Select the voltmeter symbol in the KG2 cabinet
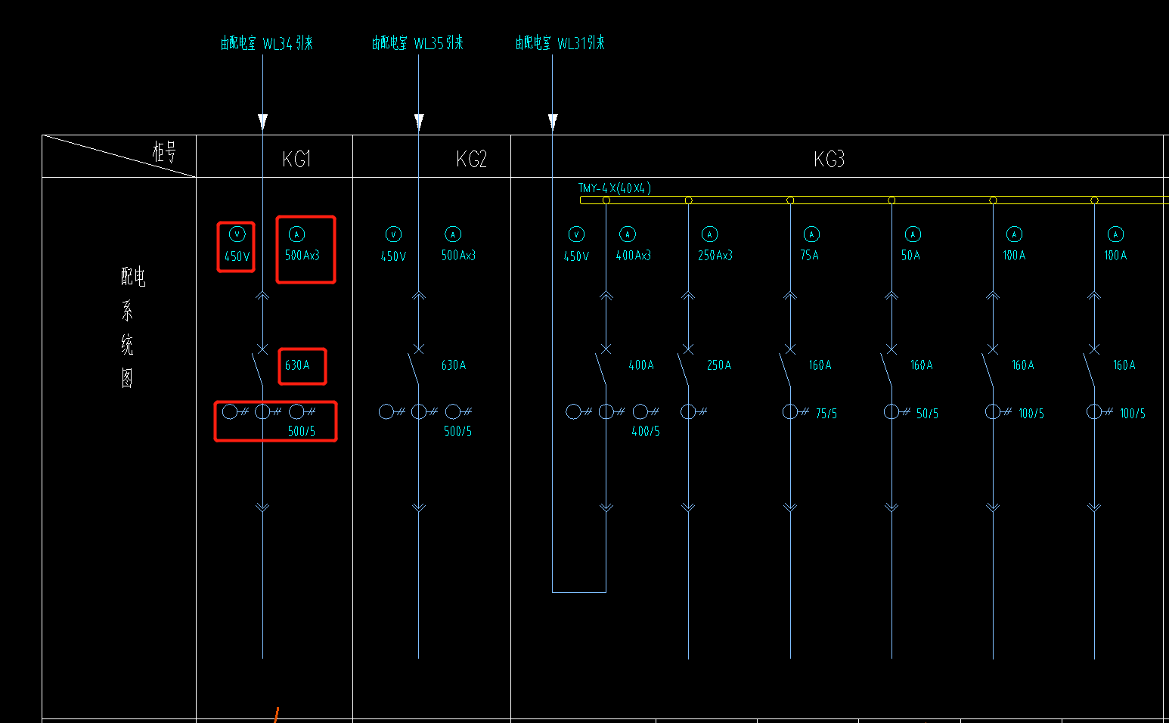The width and height of the screenshot is (1169, 723). 393,234
